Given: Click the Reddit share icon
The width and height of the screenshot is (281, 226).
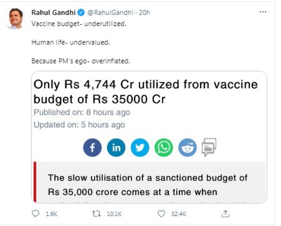Looking at the screenshot, I should click(x=188, y=148).
